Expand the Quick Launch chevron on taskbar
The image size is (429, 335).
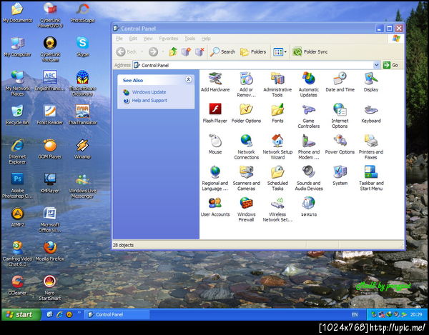(79, 312)
